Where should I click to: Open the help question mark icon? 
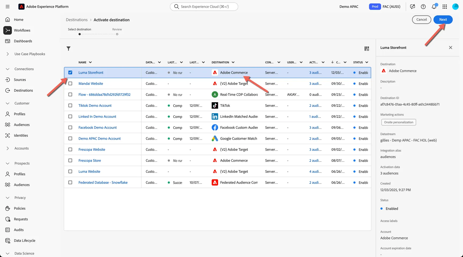423,6
